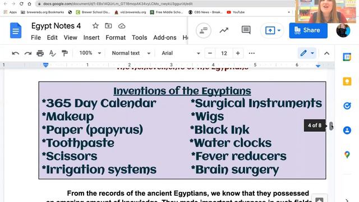Click the *Toothpaste text

point(78,143)
